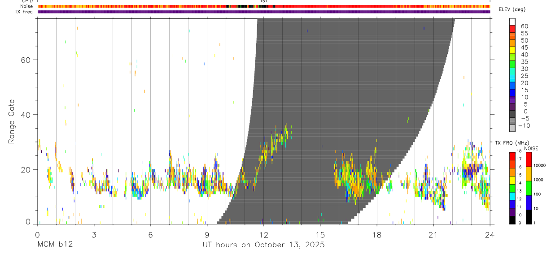Select the '10000' NOISE legend label
The image size is (551, 254).
[539, 165]
